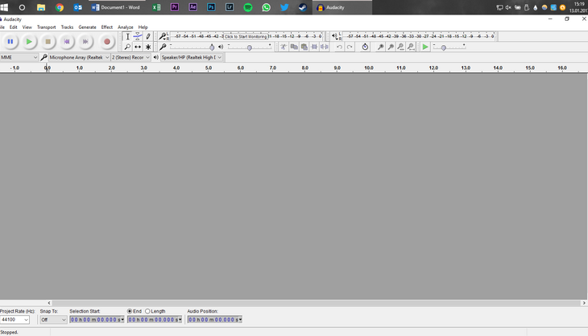Click the Stop transport button
588x336 pixels.
(48, 42)
